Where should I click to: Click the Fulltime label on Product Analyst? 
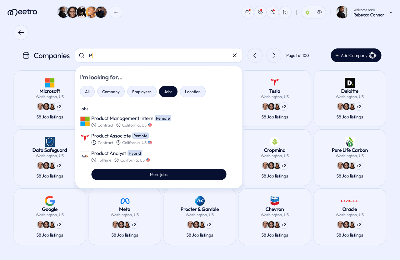coord(104,160)
